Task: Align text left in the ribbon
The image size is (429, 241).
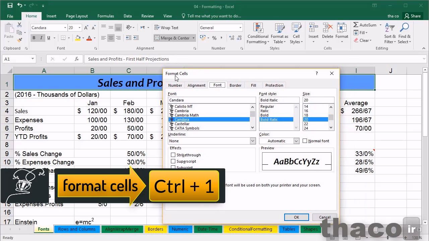Action: pyautogui.click(x=103, y=38)
